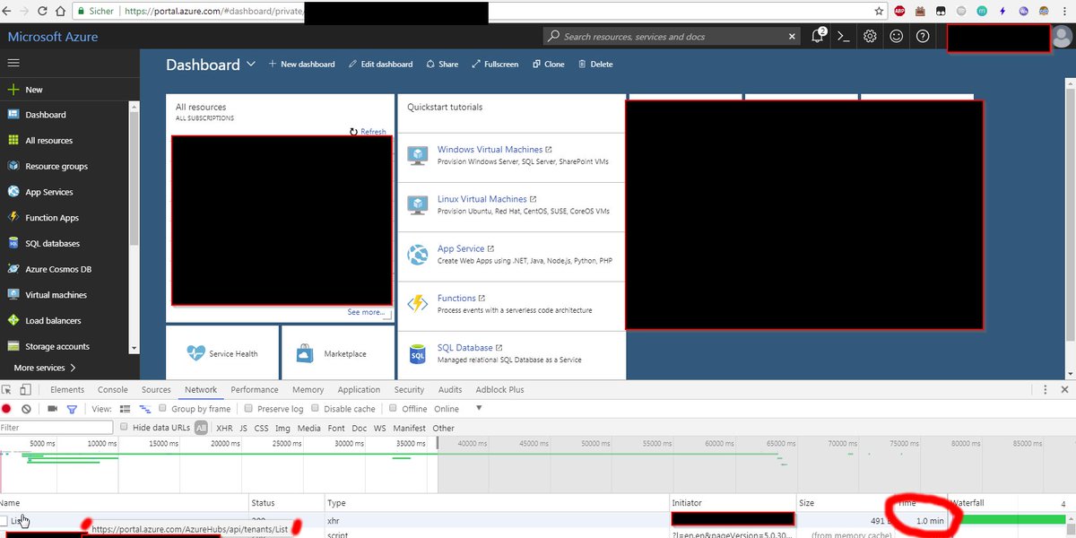The height and width of the screenshot is (538, 1076).
Task: Filter network requests by XHR
Action: coord(224,429)
